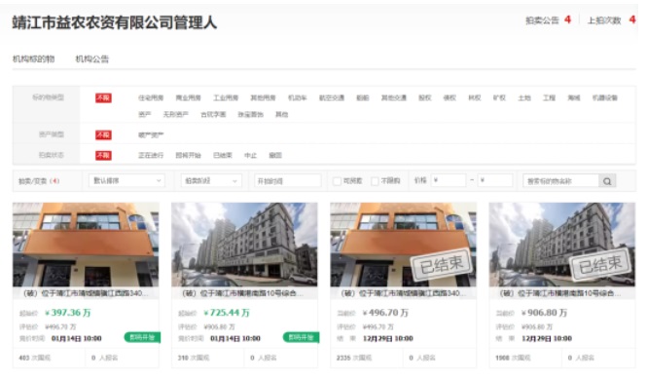This screenshot has width=647, height=380.
Task: Open first listing thumbnail priced 397.36万
Action: coord(86,245)
